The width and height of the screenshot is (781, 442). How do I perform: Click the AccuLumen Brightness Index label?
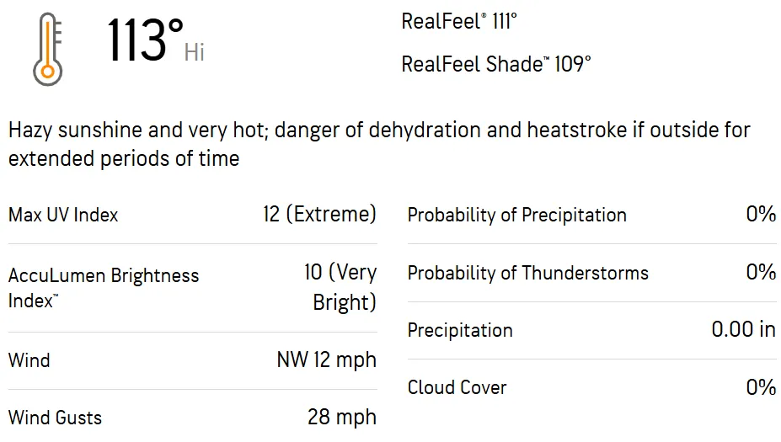point(104,287)
